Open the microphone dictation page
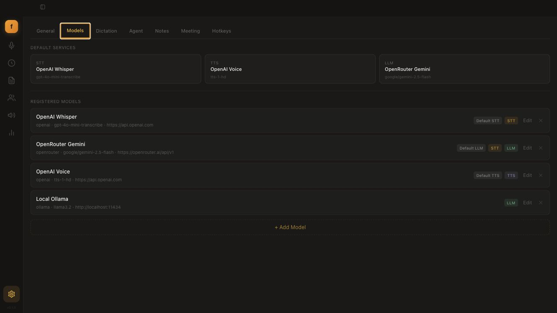The height and width of the screenshot is (313, 557). pyautogui.click(x=11, y=46)
